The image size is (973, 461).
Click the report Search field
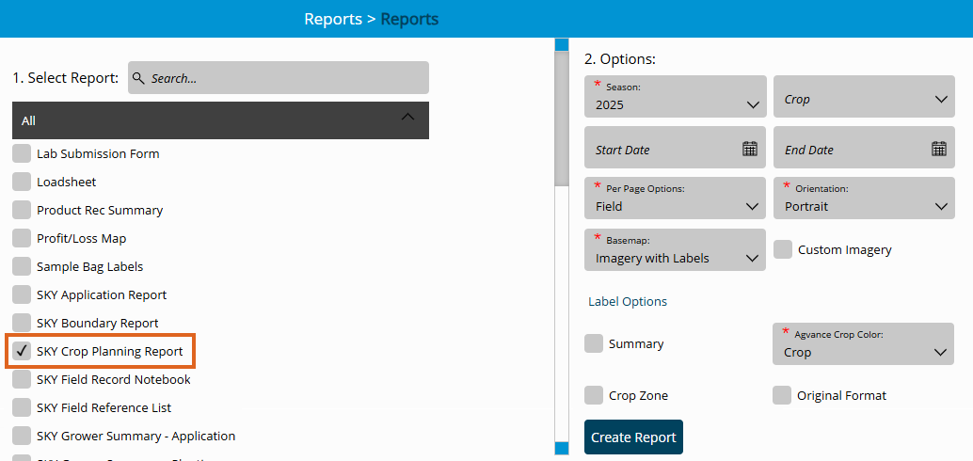tap(278, 78)
